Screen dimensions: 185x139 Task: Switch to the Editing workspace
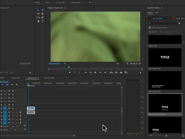coord(37,3)
